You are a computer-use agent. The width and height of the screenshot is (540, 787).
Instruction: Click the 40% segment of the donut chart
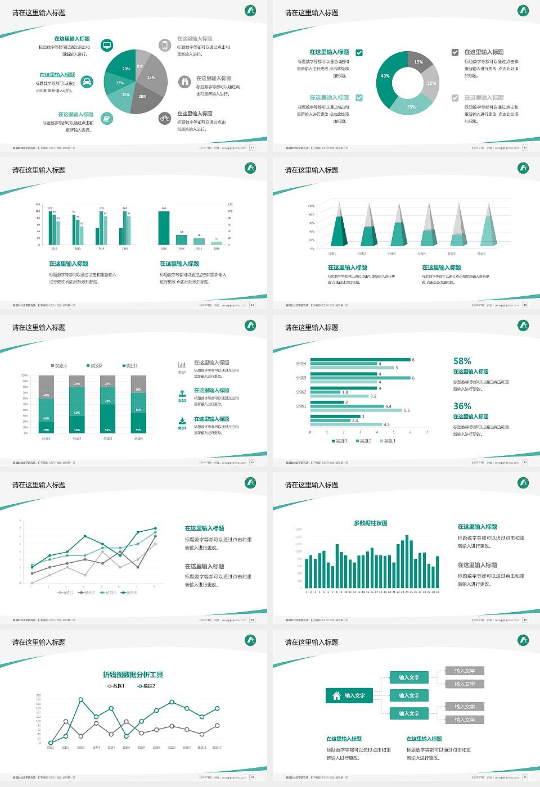[x=385, y=76]
